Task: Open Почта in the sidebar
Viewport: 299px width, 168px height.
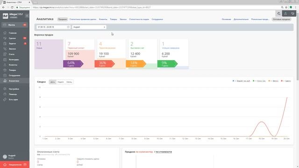Action: tap(14, 25)
